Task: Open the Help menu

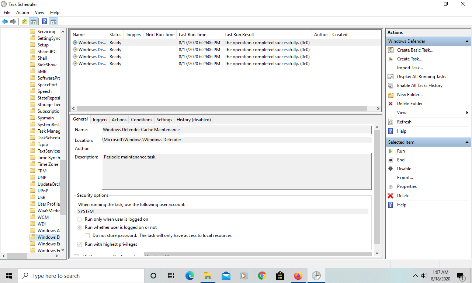Action: coord(55,13)
